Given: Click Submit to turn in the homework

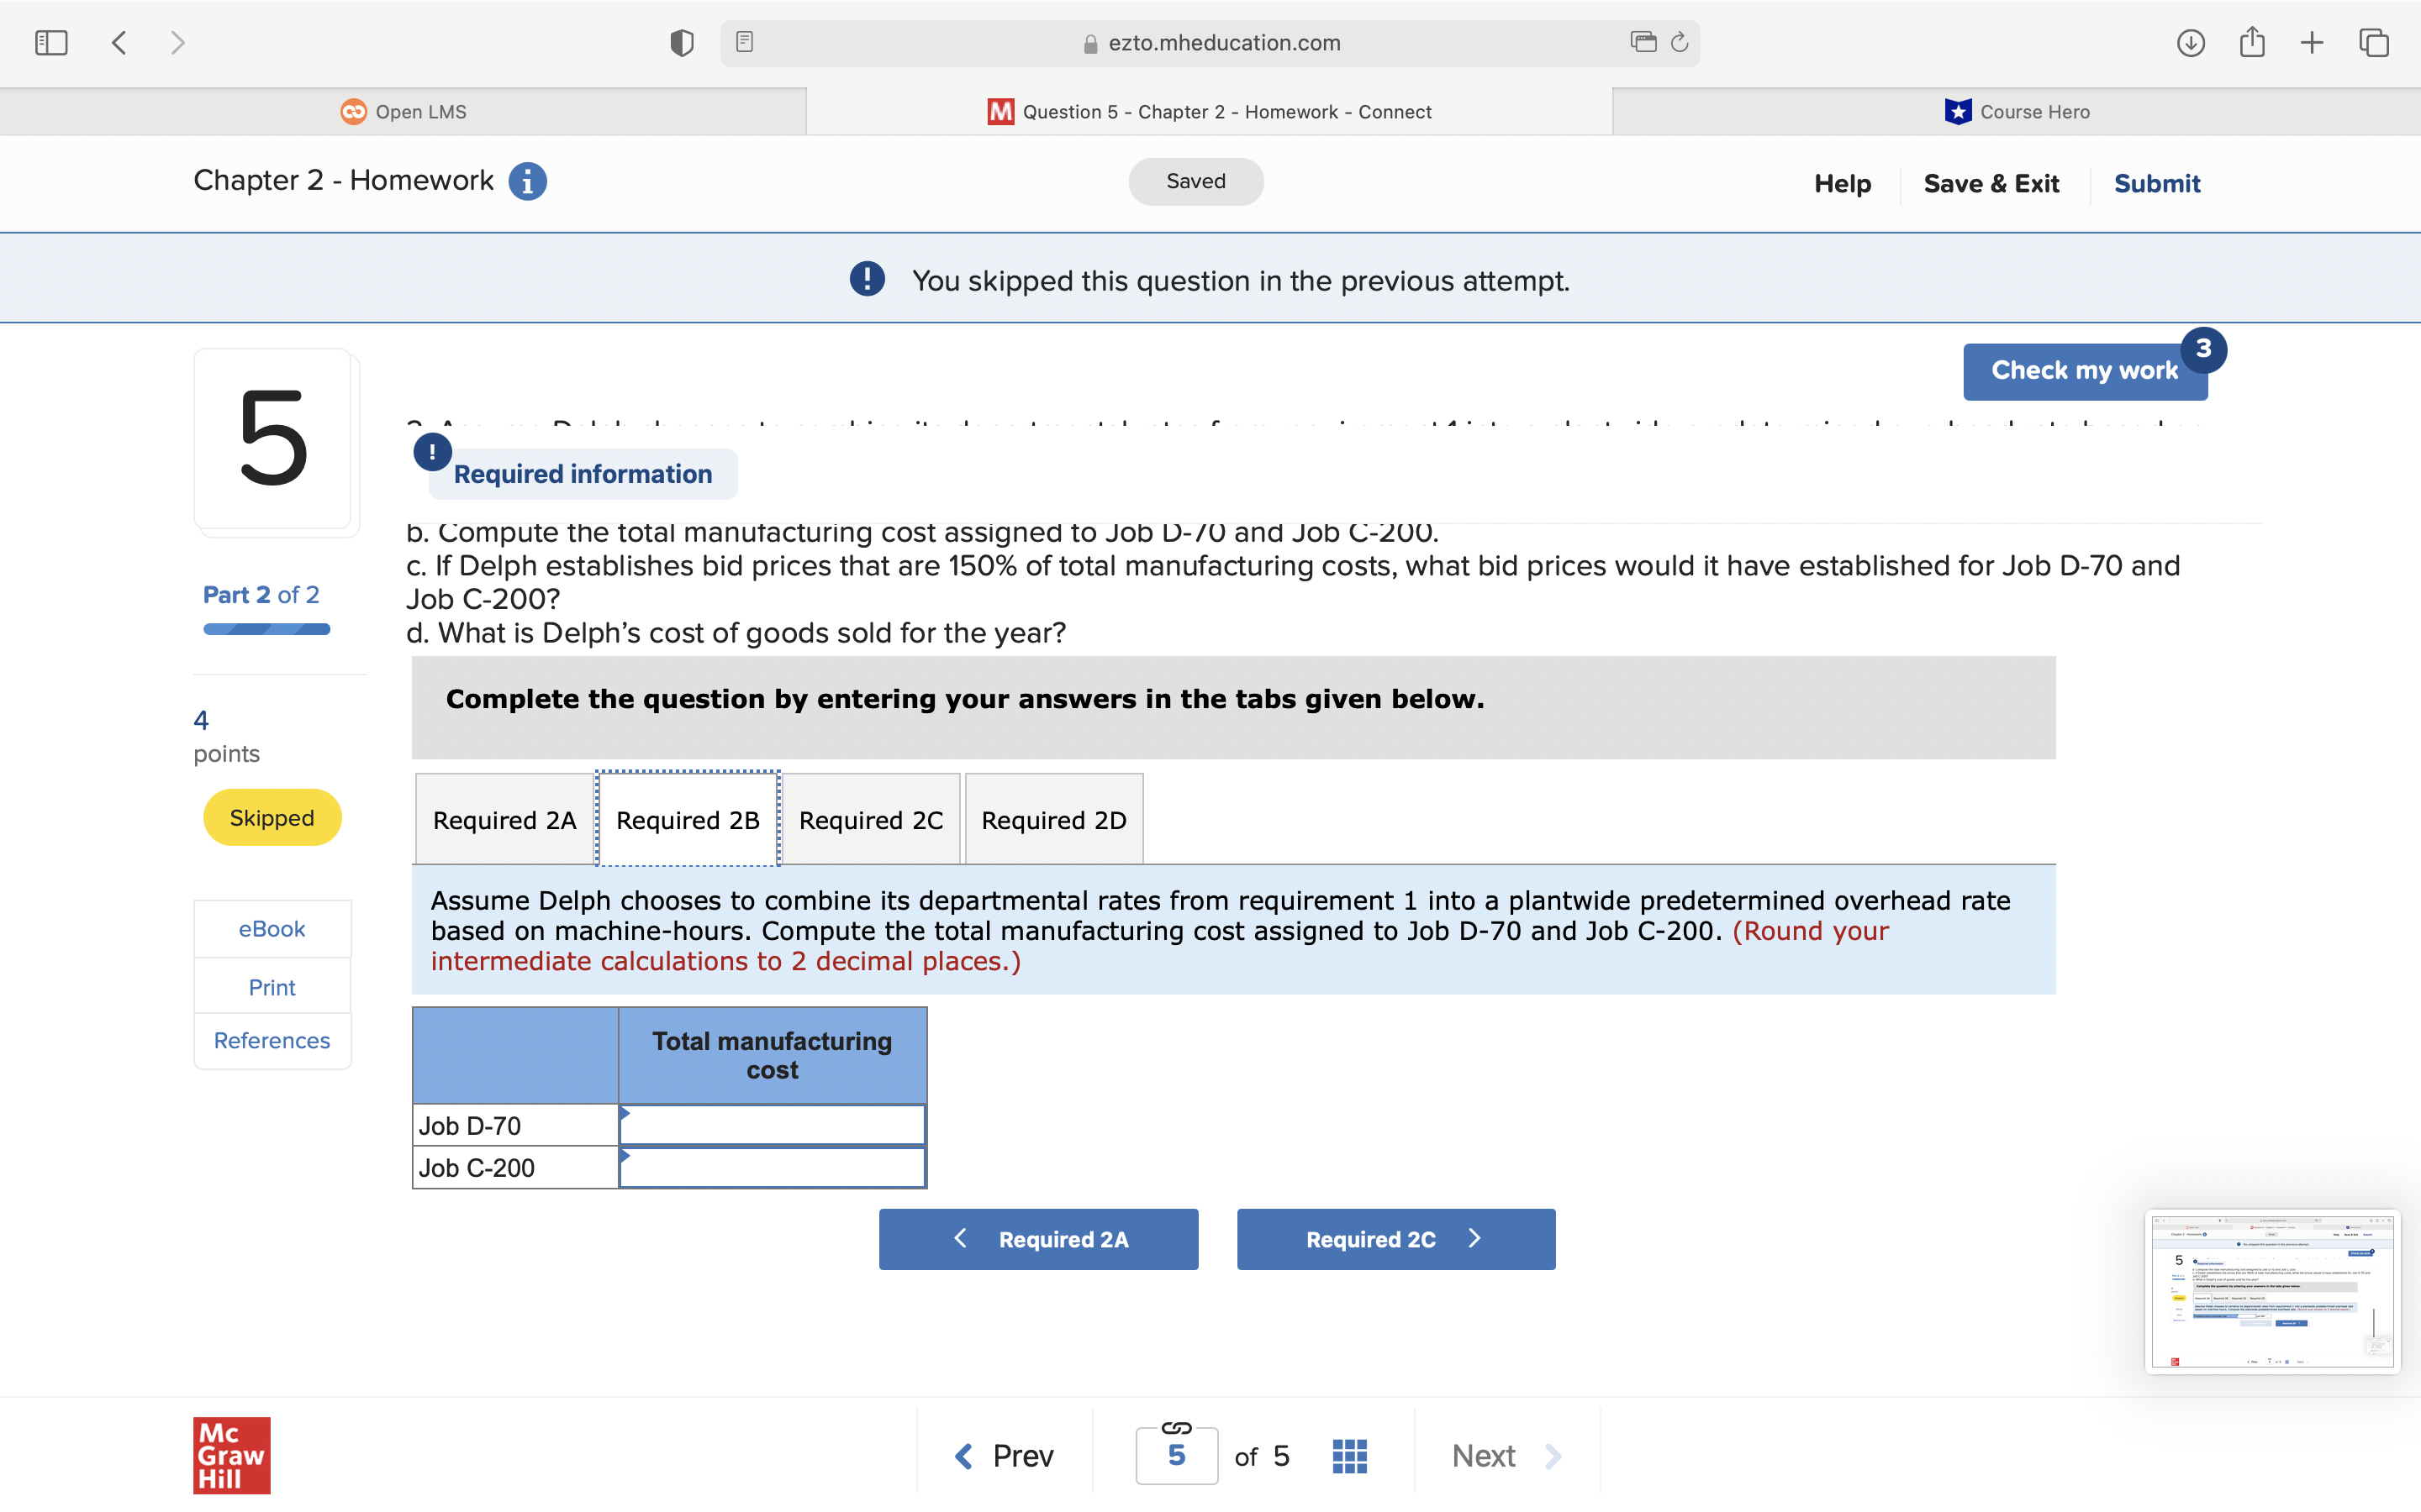Looking at the screenshot, I should point(2156,183).
